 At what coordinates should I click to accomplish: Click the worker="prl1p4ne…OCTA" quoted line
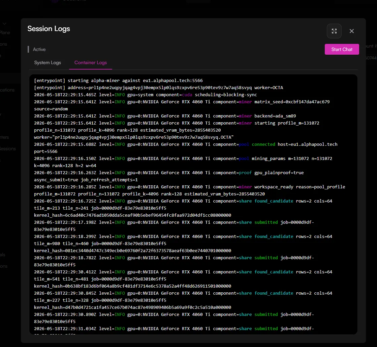134,137
